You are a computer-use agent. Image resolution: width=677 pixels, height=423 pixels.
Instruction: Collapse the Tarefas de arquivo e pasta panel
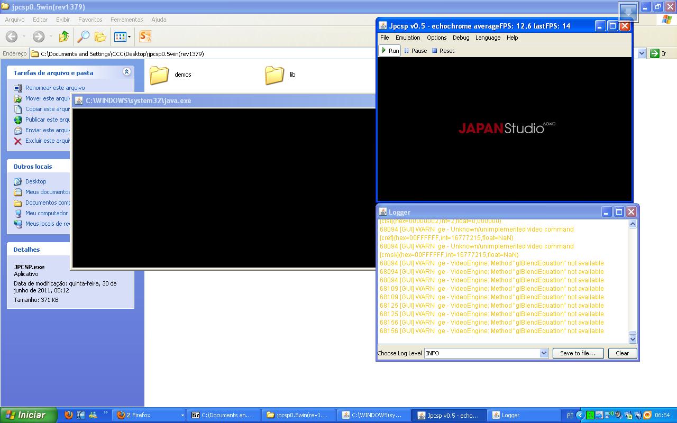pyautogui.click(x=126, y=72)
